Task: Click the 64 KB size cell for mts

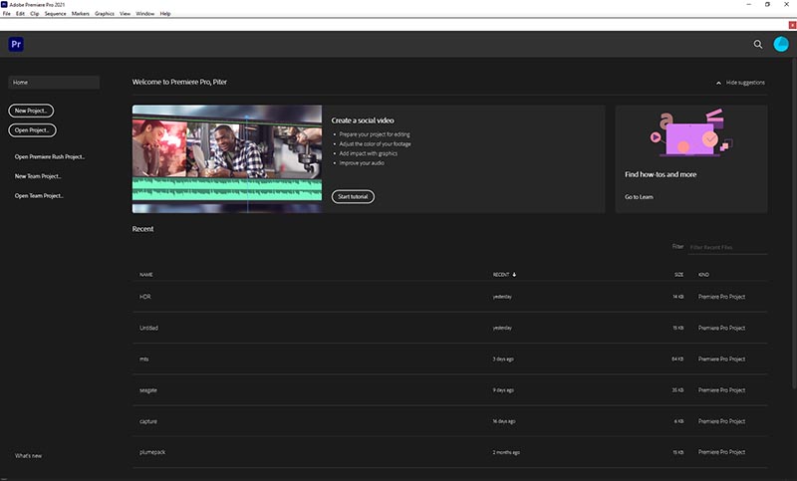Action: click(x=677, y=360)
